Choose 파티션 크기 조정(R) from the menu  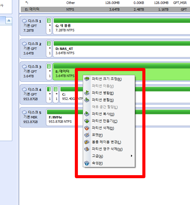pos(109,79)
